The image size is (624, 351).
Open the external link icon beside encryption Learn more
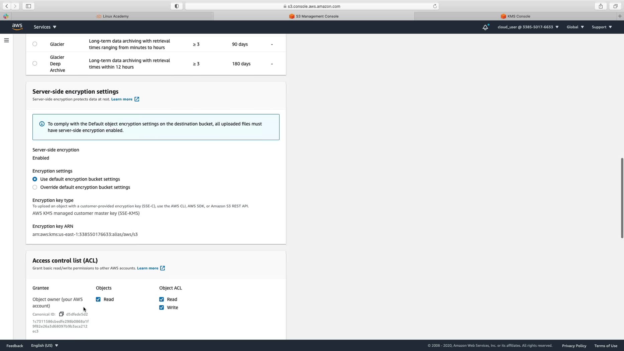click(137, 99)
